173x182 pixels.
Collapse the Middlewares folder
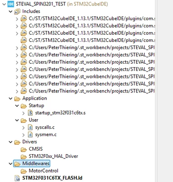(x=10, y=164)
